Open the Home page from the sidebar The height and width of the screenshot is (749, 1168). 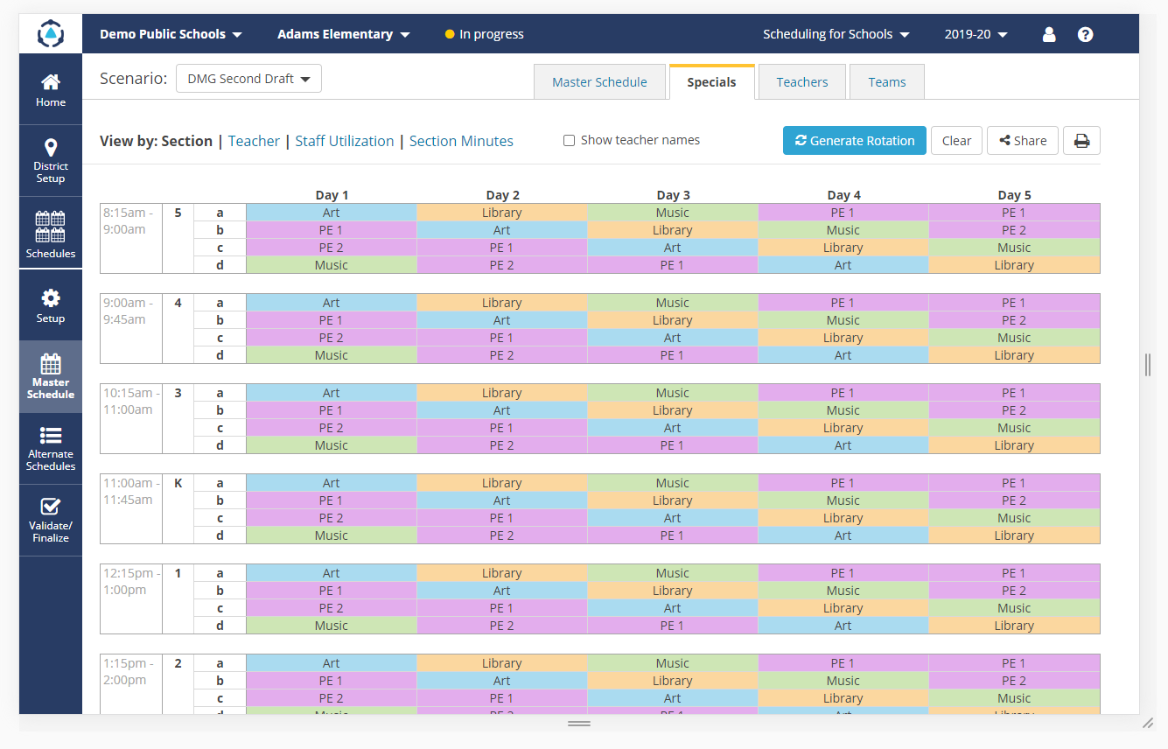coord(50,89)
